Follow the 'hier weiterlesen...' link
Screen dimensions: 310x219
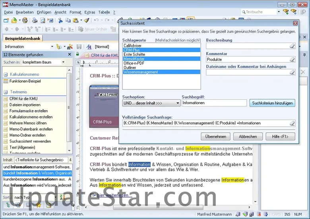click(x=115, y=195)
